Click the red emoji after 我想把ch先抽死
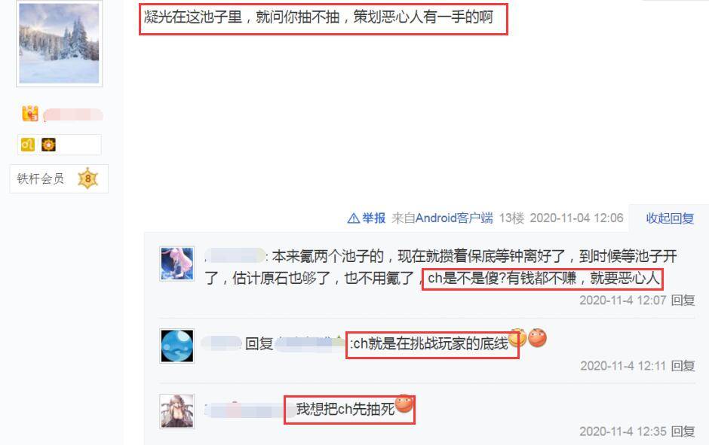709x445 pixels. [x=404, y=404]
